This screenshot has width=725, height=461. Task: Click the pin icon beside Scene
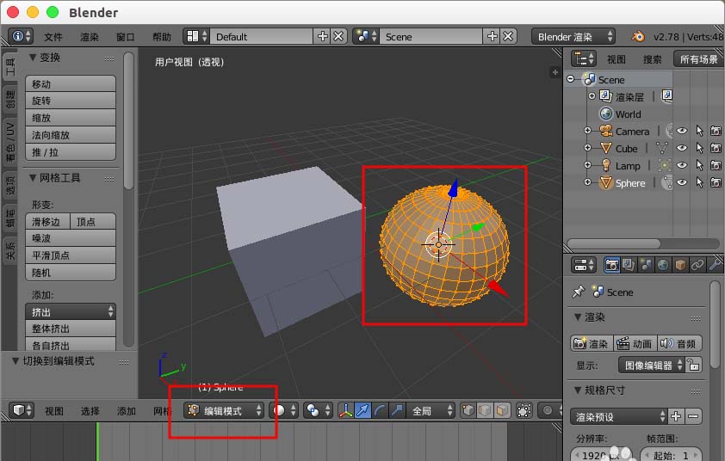(579, 292)
